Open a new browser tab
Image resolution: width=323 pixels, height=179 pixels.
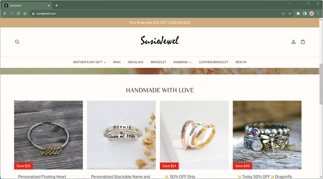click(x=57, y=6)
